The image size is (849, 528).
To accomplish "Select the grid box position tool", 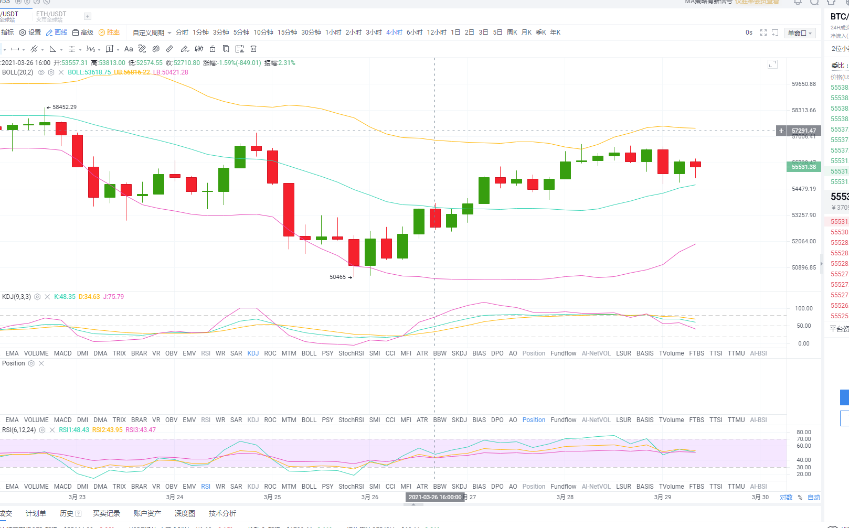I will (x=110, y=49).
